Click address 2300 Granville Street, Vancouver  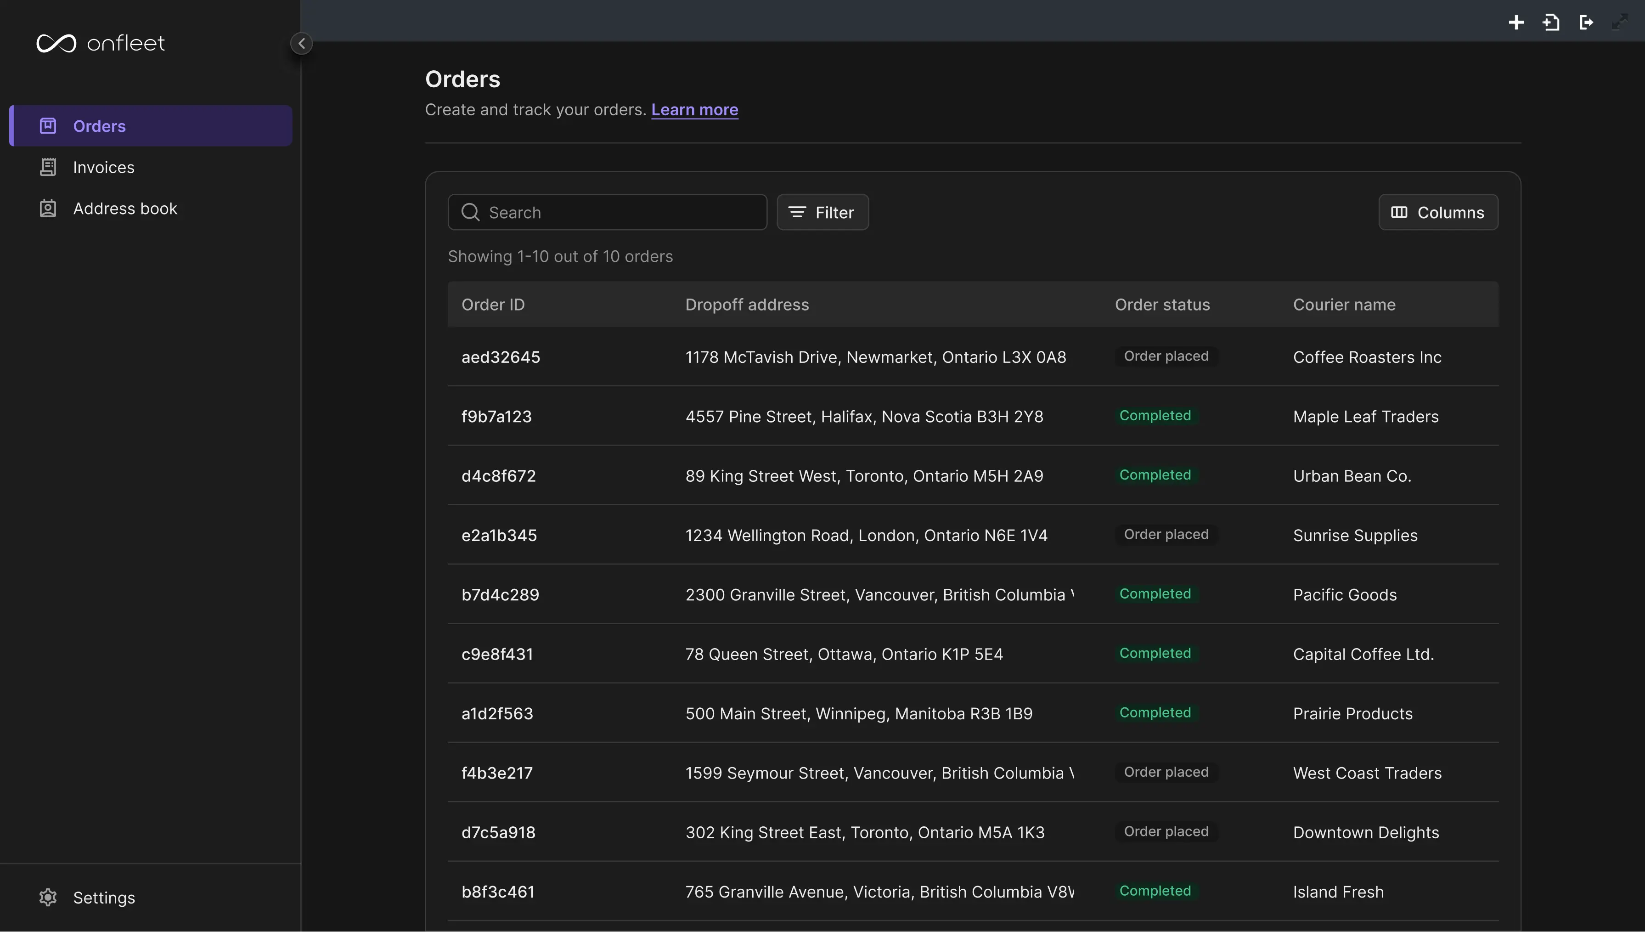pos(880,595)
